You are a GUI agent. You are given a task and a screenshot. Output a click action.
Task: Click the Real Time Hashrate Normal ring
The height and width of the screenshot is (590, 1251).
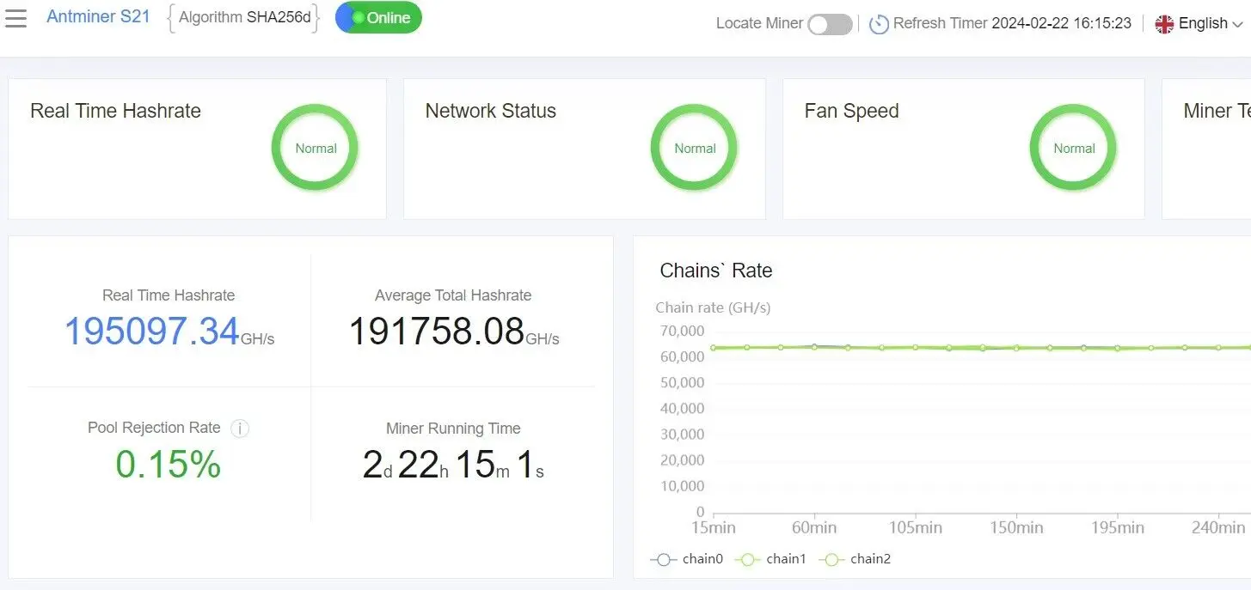[x=316, y=148]
